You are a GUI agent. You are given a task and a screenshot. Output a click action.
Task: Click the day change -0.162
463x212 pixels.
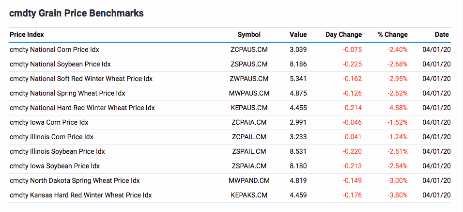pos(352,79)
